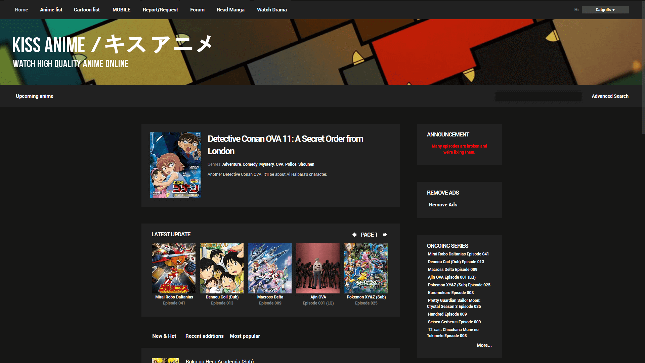The image size is (645, 363).
Task: Open the Upcoming anime page
Action: [x=34, y=96]
